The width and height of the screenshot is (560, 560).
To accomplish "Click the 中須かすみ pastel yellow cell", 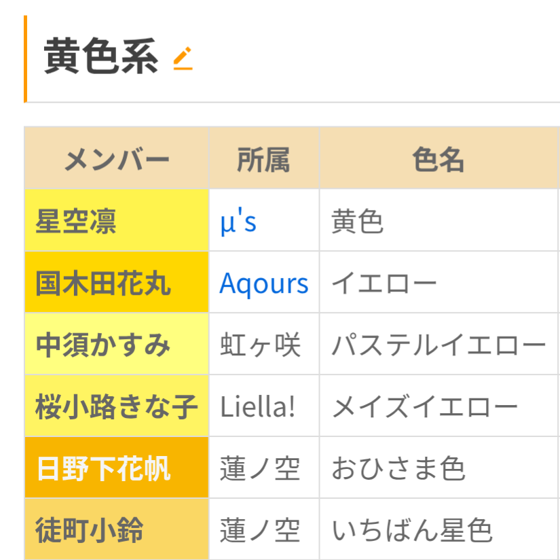I will [x=117, y=344].
